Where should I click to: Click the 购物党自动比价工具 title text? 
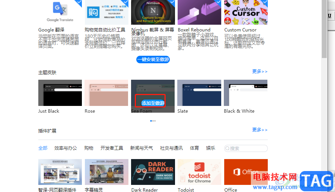coord(105,30)
